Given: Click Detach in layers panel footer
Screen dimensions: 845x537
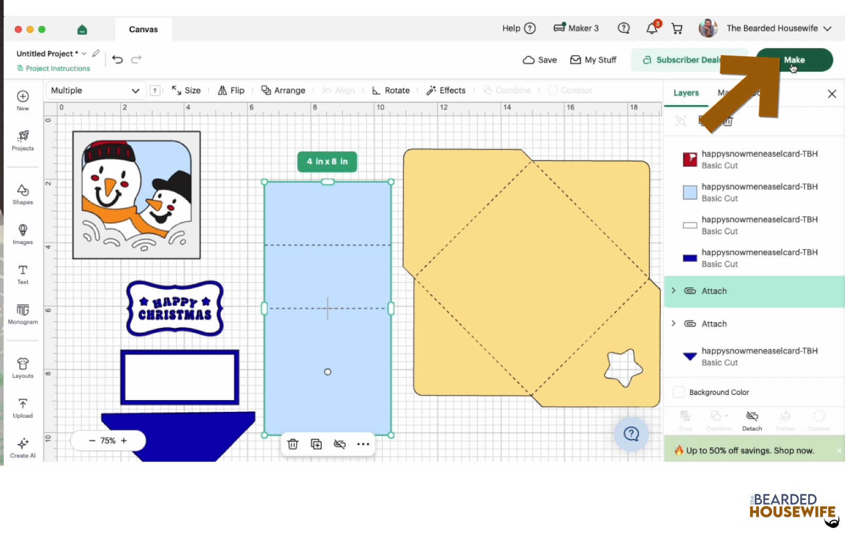Looking at the screenshot, I should coord(752,421).
